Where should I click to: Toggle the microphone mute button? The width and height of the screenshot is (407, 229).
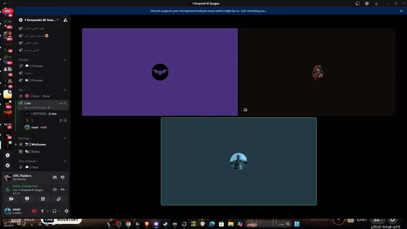[42, 211]
